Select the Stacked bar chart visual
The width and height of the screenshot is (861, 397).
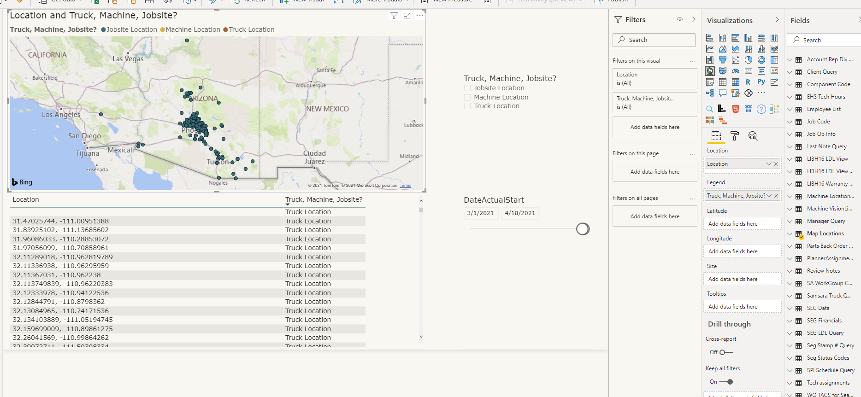[710, 38]
